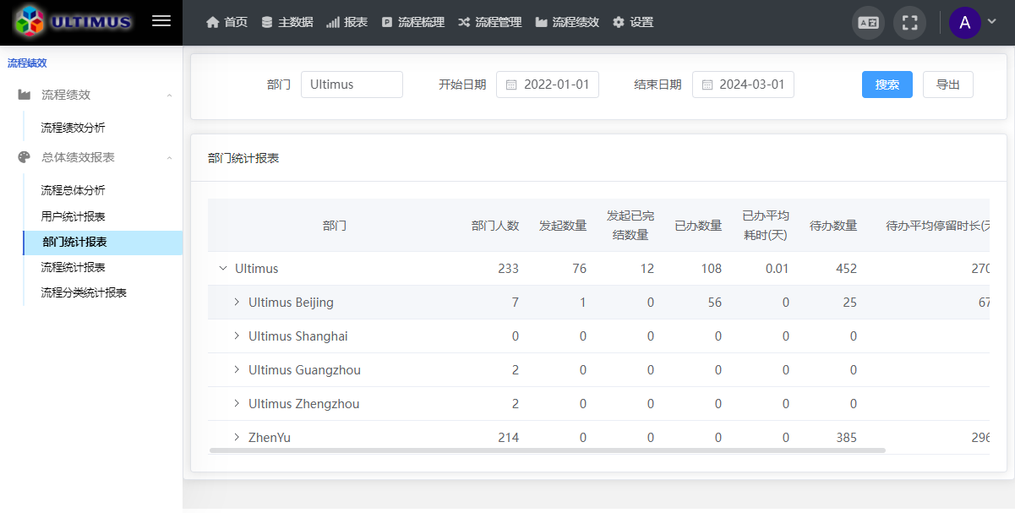The height and width of the screenshot is (513, 1015).
Task: Open the 流程绩效 top menu
Action: pos(567,23)
